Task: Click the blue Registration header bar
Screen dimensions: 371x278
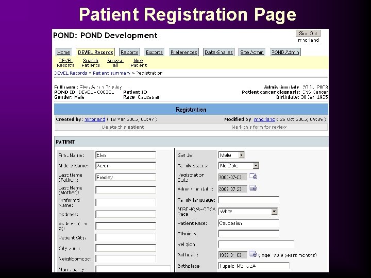Action: point(191,110)
